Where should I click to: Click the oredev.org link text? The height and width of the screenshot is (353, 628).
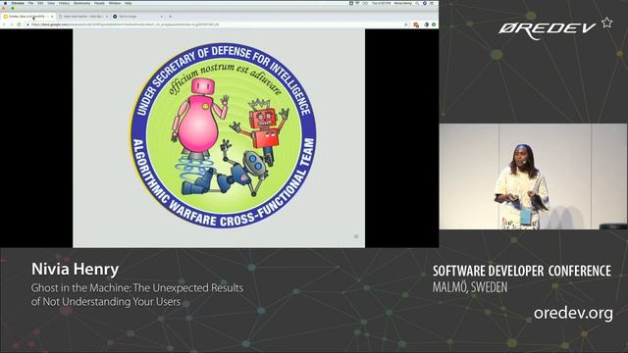[573, 313]
